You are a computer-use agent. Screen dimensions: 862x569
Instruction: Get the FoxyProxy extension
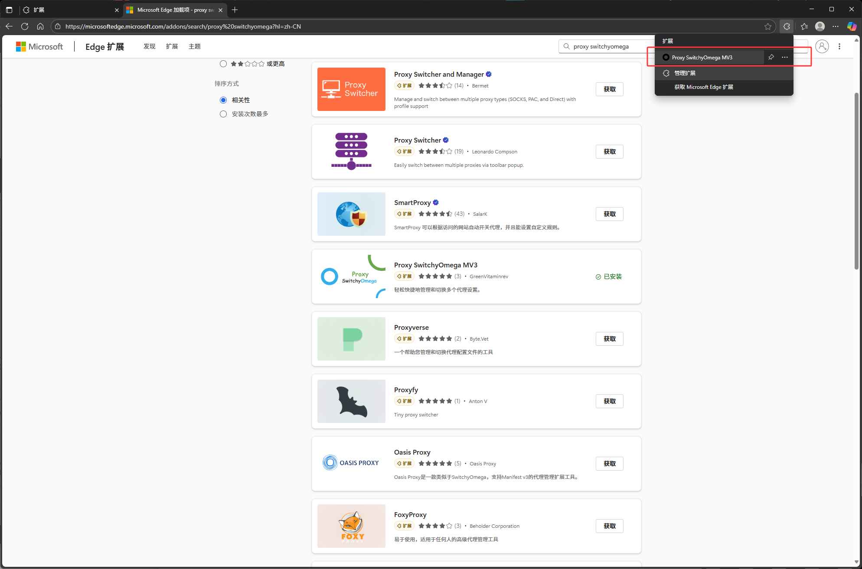pyautogui.click(x=609, y=526)
